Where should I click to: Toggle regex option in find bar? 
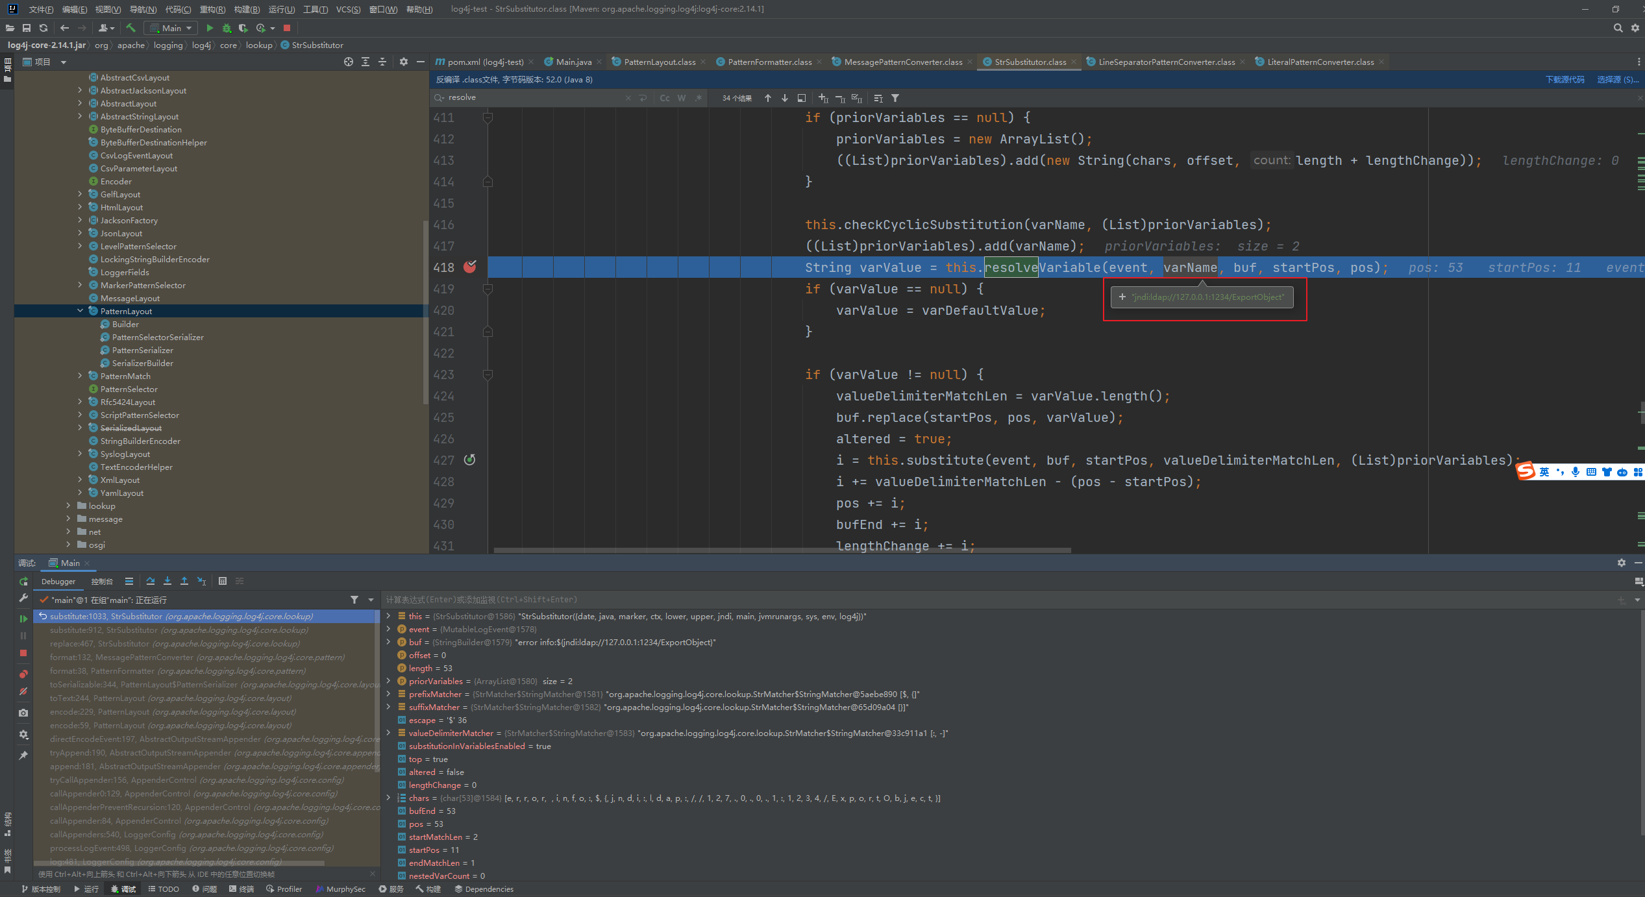point(699,98)
